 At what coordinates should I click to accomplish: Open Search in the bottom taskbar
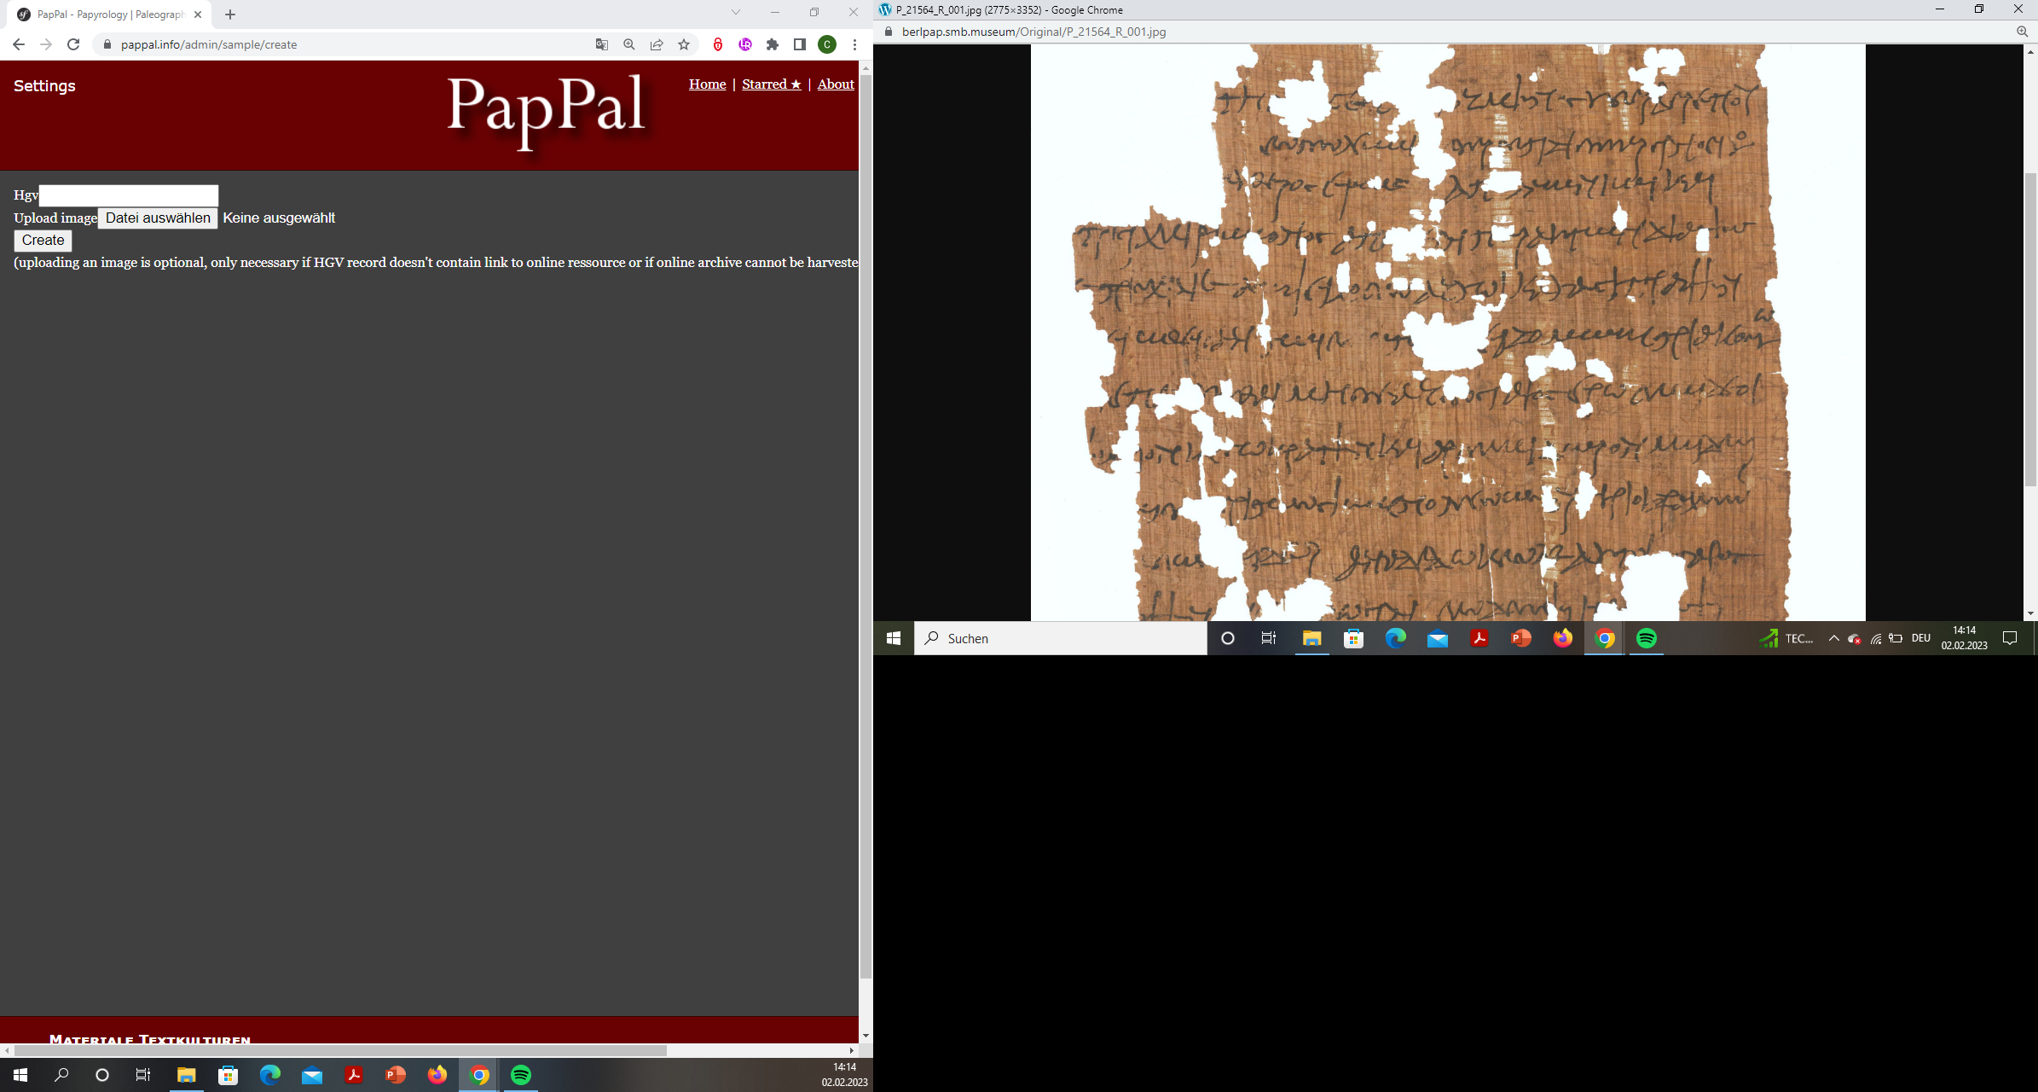pyautogui.click(x=61, y=1075)
